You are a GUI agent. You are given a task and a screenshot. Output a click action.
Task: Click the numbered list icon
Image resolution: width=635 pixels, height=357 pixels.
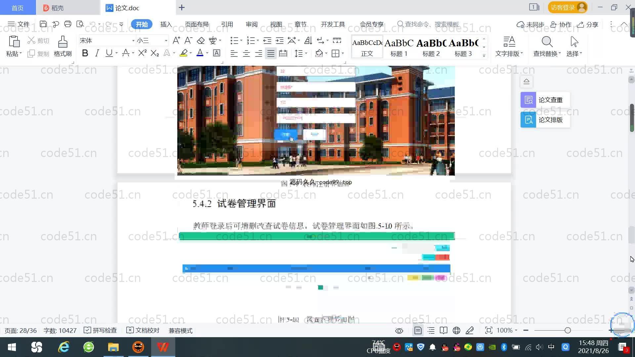[x=251, y=40]
